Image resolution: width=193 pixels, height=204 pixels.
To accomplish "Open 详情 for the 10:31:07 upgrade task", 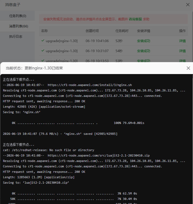I will point(182,51).
